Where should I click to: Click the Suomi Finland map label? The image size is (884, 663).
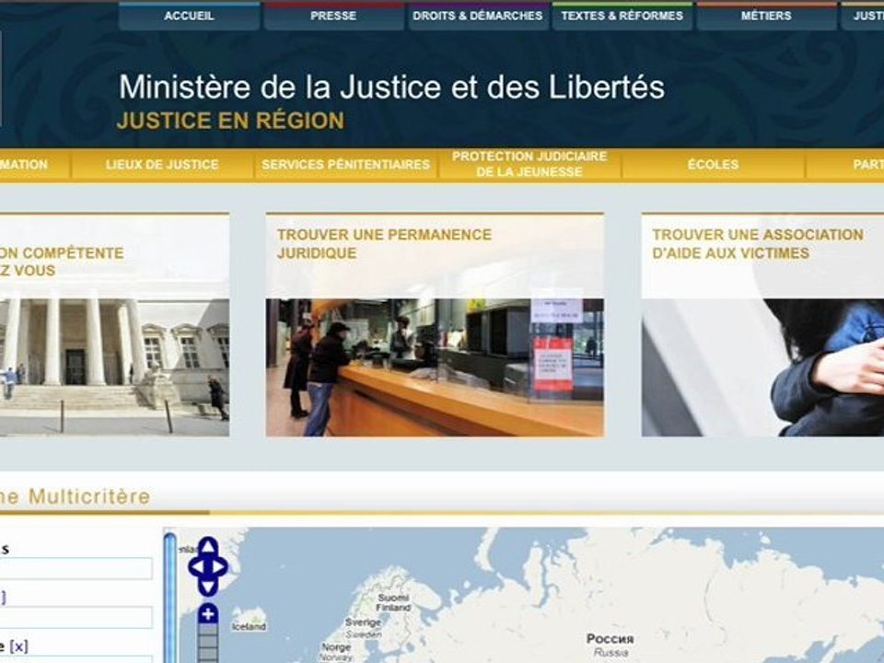click(x=393, y=602)
